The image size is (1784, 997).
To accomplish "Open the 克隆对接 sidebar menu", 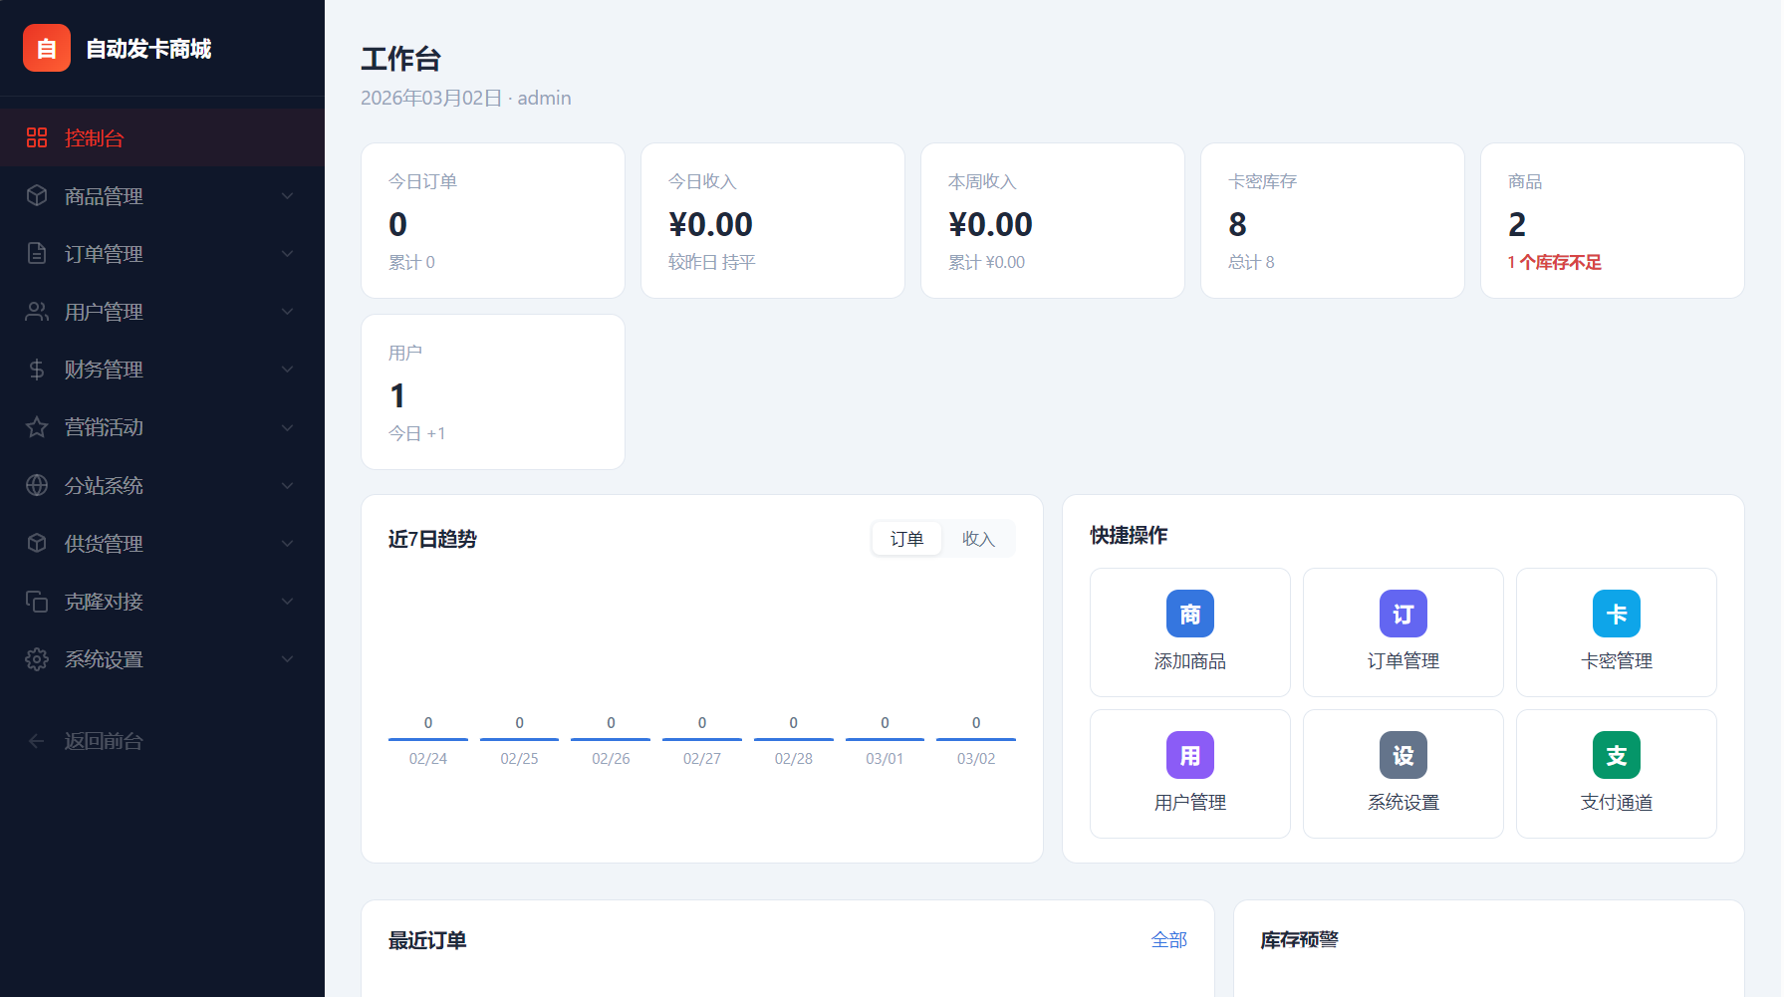I will click(161, 602).
